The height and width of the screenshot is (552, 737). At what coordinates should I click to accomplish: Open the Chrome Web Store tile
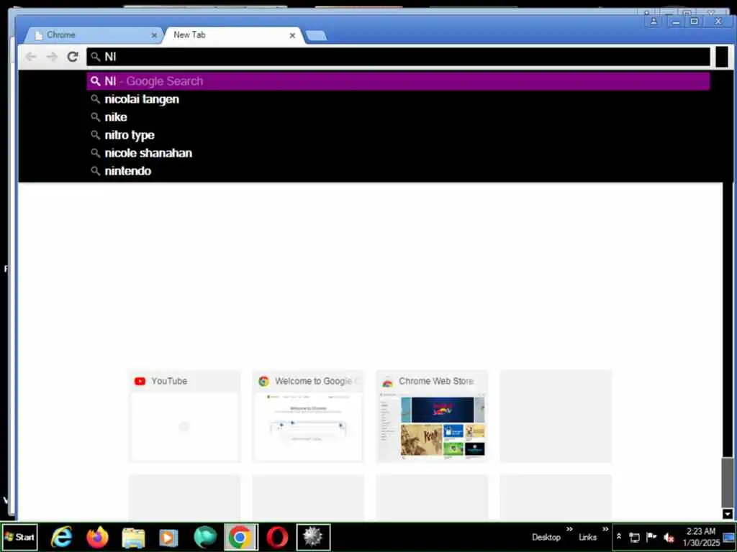(432, 416)
